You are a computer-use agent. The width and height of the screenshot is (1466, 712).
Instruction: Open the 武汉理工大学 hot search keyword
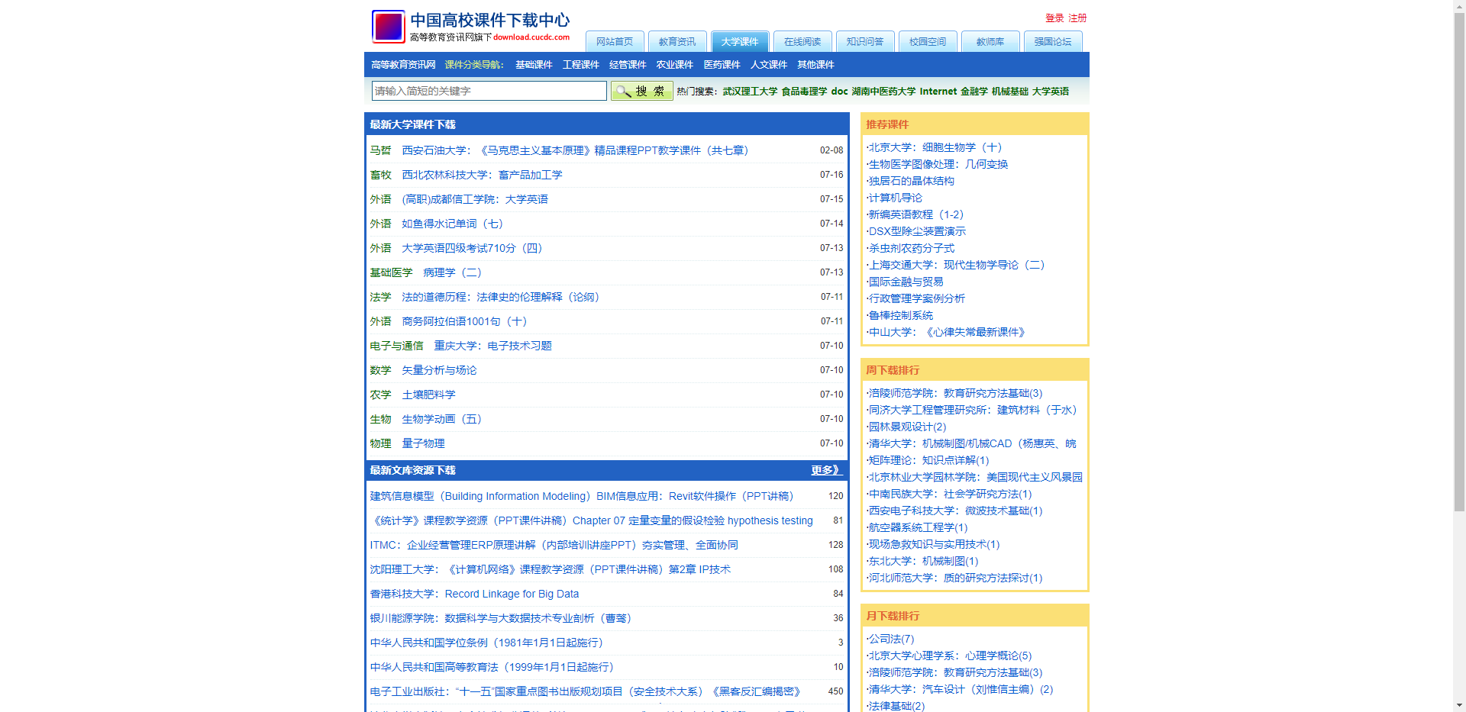coord(749,92)
